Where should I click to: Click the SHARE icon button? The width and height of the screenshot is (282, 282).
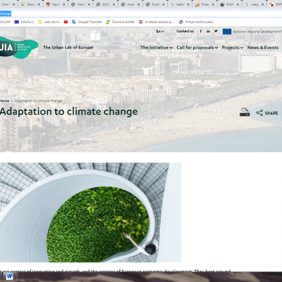coord(267,113)
